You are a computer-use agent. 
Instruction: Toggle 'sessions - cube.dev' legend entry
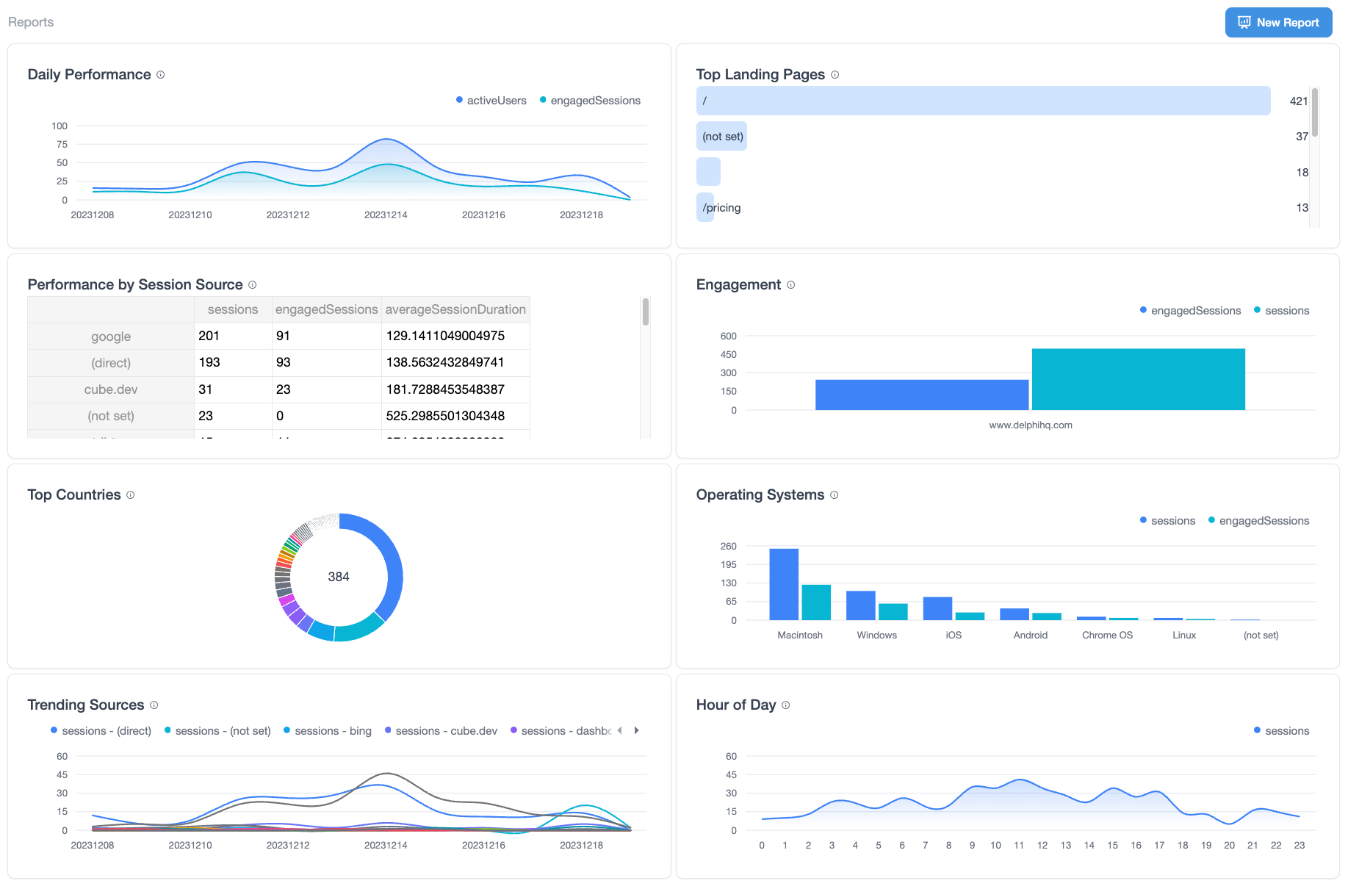point(441,731)
